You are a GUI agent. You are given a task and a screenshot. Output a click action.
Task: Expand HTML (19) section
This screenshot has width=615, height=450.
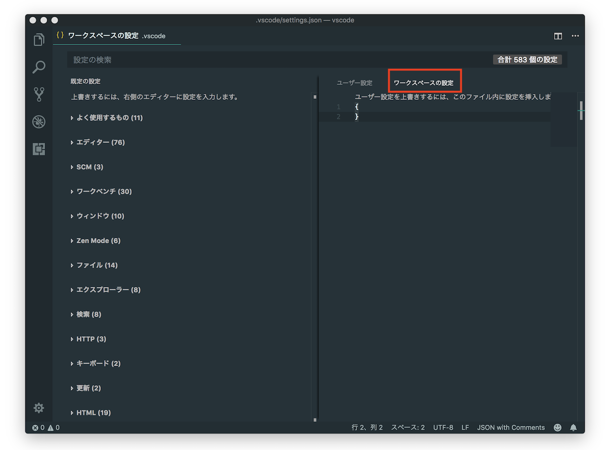pos(91,413)
